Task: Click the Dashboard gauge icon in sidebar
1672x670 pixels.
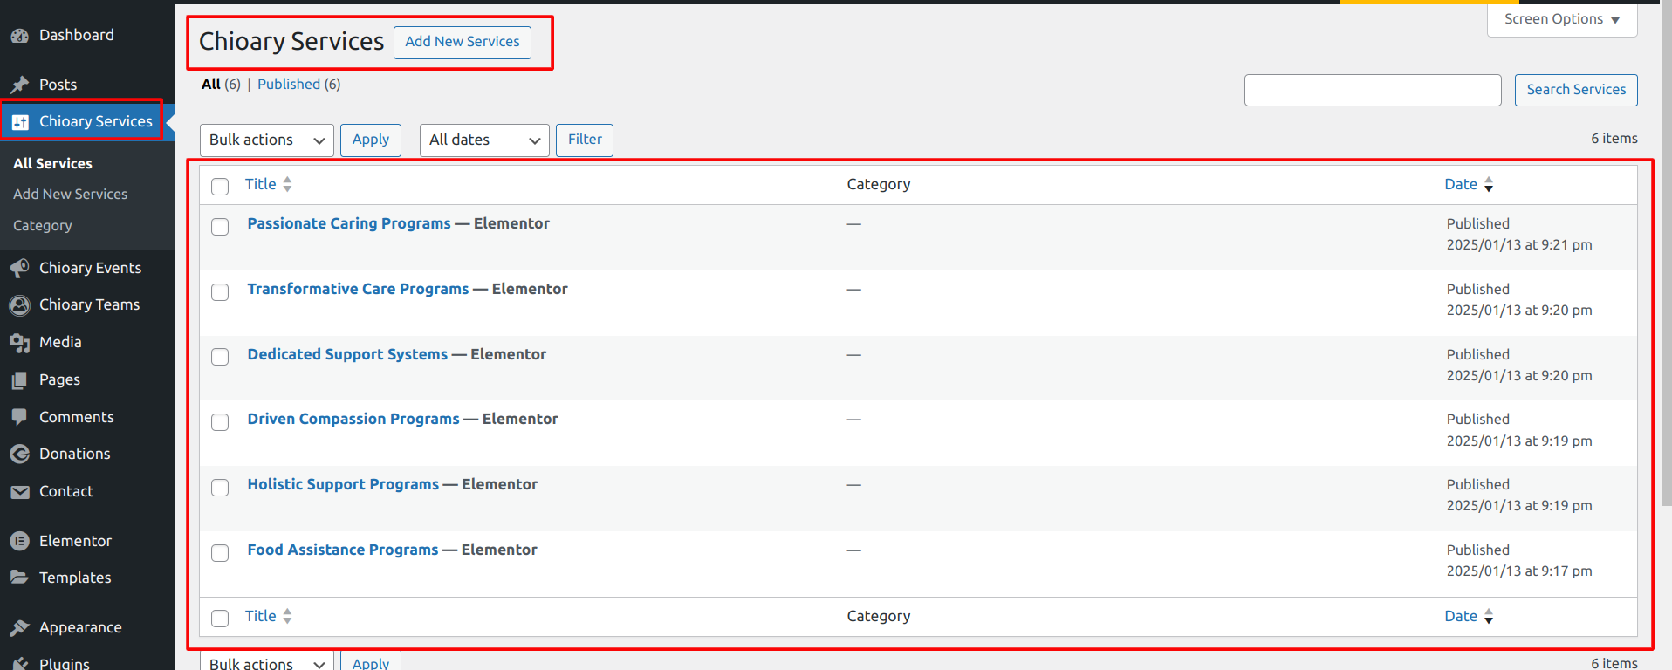Action: [x=19, y=36]
